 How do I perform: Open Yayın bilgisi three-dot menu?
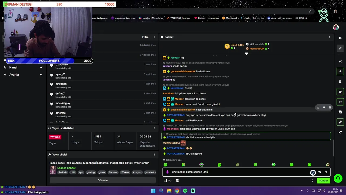(154, 155)
